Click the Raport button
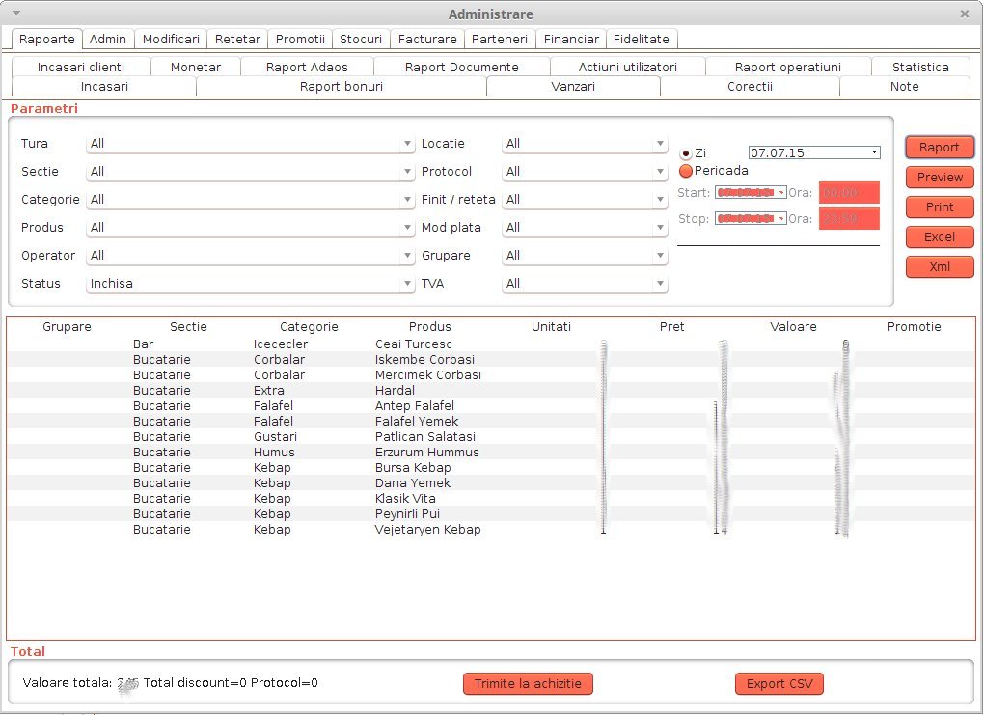 [x=940, y=148]
